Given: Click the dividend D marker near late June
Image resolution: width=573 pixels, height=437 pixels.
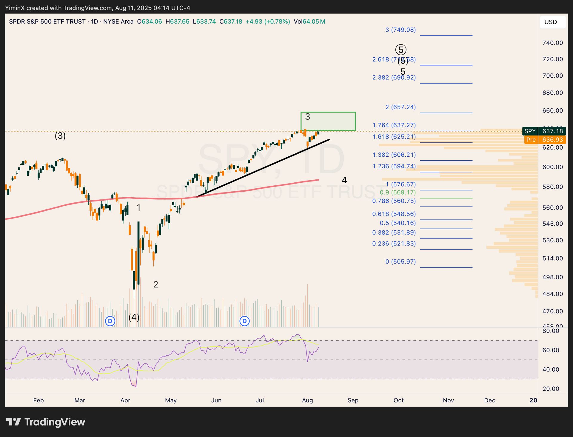Looking at the screenshot, I should pyautogui.click(x=245, y=321).
